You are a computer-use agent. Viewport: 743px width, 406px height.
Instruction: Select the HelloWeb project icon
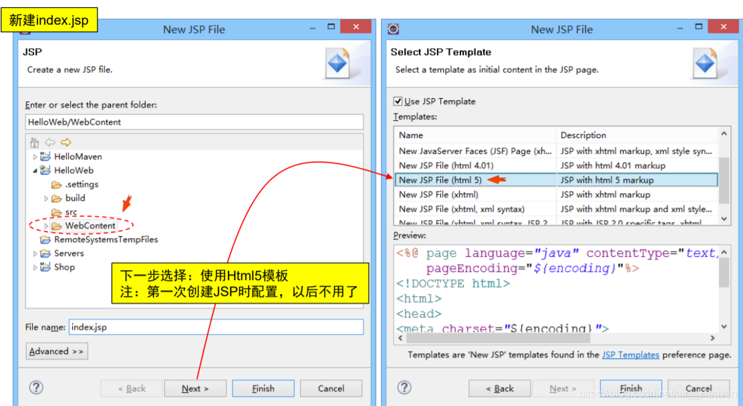click(45, 170)
